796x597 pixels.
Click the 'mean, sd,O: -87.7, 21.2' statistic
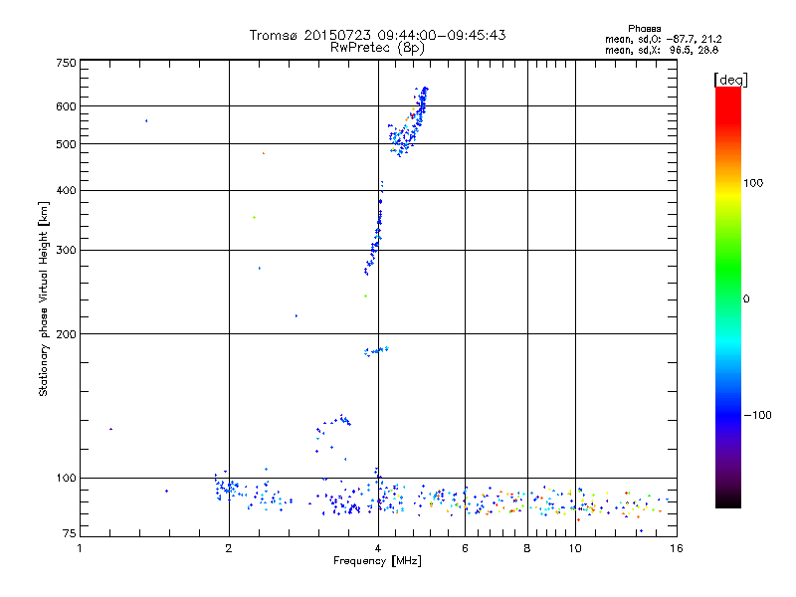point(663,39)
